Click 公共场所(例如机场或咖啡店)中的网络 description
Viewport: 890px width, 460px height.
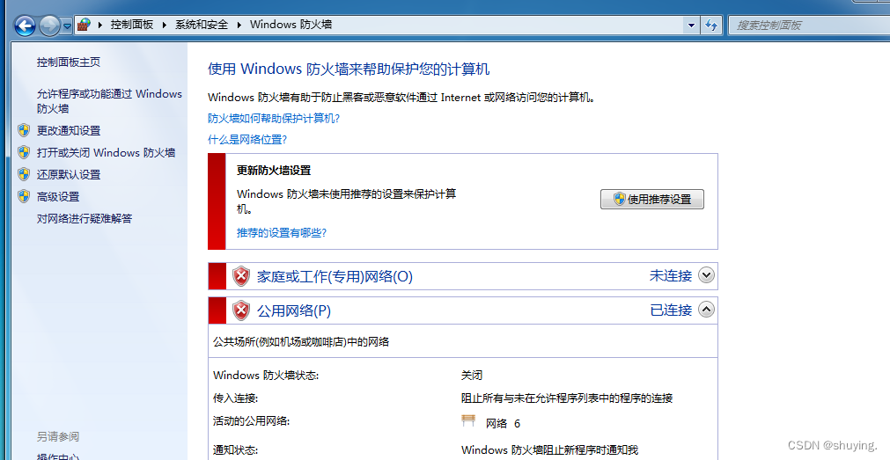[301, 341]
